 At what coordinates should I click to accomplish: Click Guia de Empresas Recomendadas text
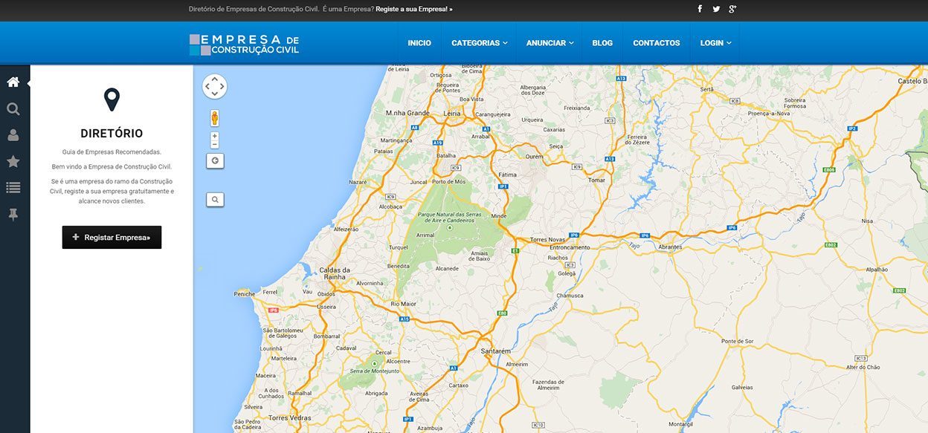(x=112, y=152)
